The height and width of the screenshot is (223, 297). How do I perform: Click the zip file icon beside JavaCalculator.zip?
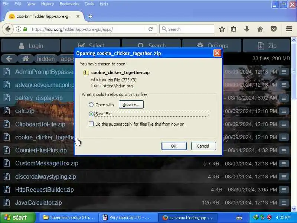7,203
